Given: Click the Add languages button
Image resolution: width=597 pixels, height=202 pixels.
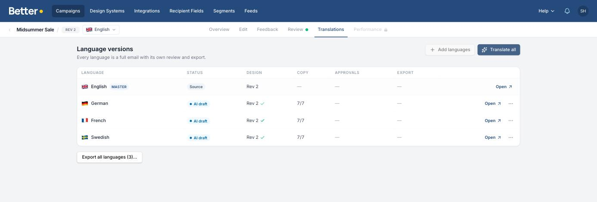Looking at the screenshot, I should click(450, 50).
